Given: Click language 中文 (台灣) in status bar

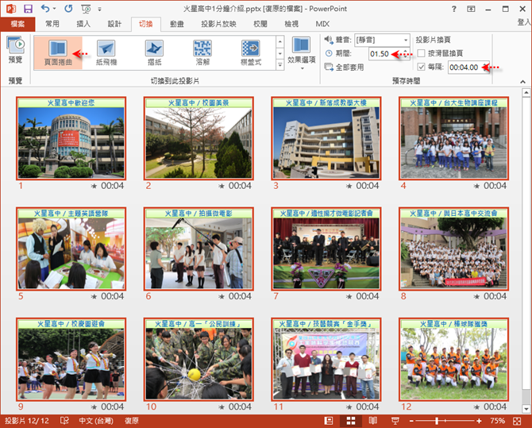Looking at the screenshot, I should tap(96, 421).
